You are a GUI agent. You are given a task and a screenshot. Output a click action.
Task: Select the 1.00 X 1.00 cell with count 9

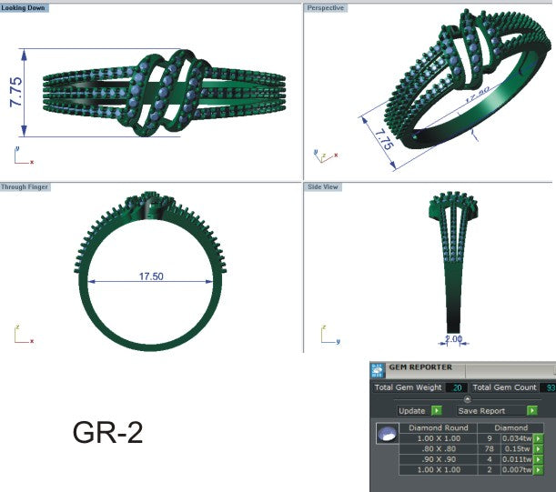(439, 438)
